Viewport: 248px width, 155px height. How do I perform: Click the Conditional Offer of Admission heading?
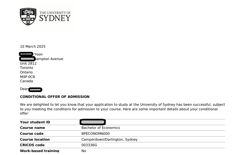(x=54, y=97)
